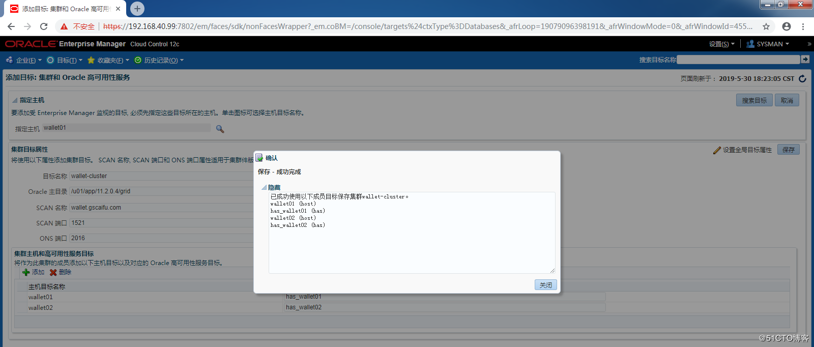
Task: Click the Oracle Enterprise Manager logo
Action: (65, 44)
